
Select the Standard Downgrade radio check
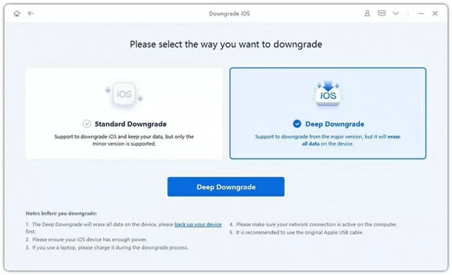[87, 124]
